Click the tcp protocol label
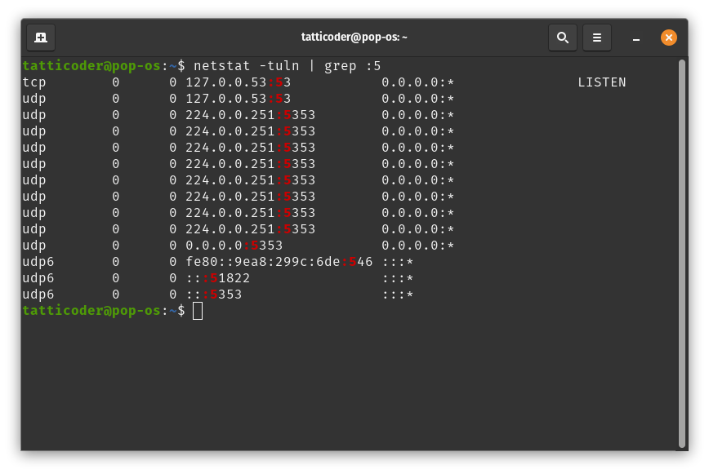The height and width of the screenshot is (474, 709). pos(34,82)
